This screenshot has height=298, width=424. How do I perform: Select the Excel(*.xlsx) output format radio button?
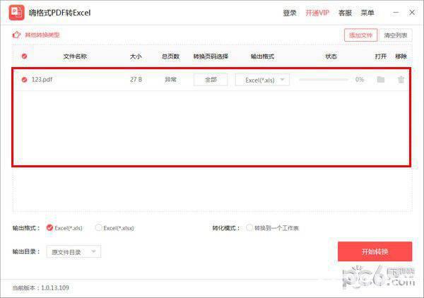pyautogui.click(x=98, y=227)
